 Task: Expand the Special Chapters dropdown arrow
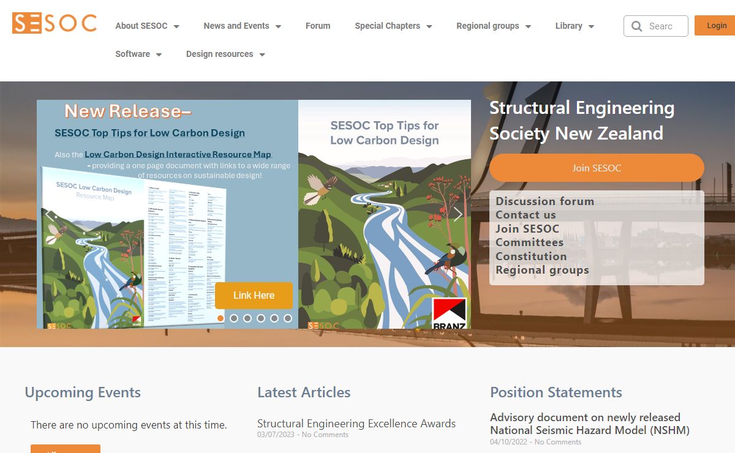click(x=429, y=26)
